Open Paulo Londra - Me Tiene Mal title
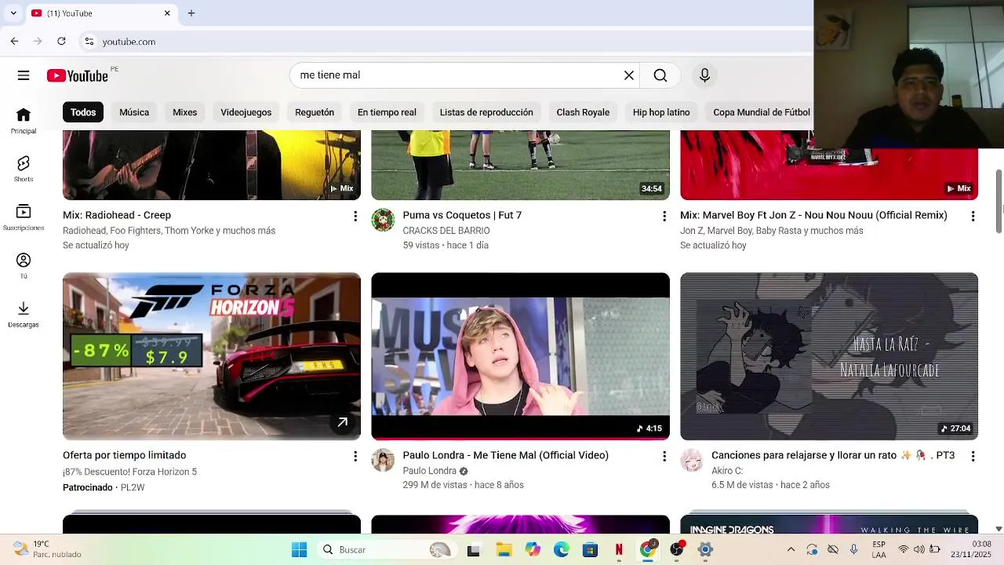 tap(505, 455)
